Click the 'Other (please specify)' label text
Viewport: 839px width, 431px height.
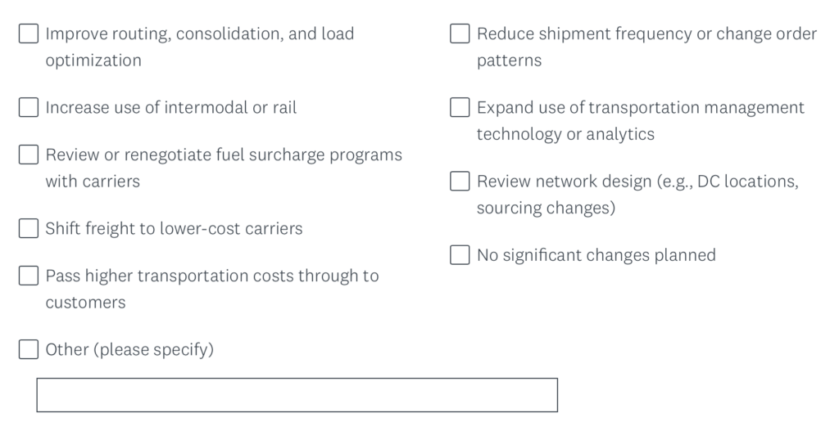point(129,349)
